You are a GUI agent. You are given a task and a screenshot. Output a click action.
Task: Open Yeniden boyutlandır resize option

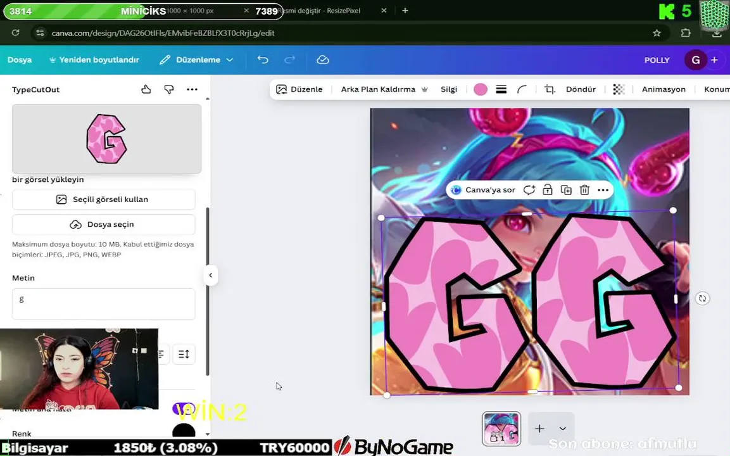[x=94, y=60]
